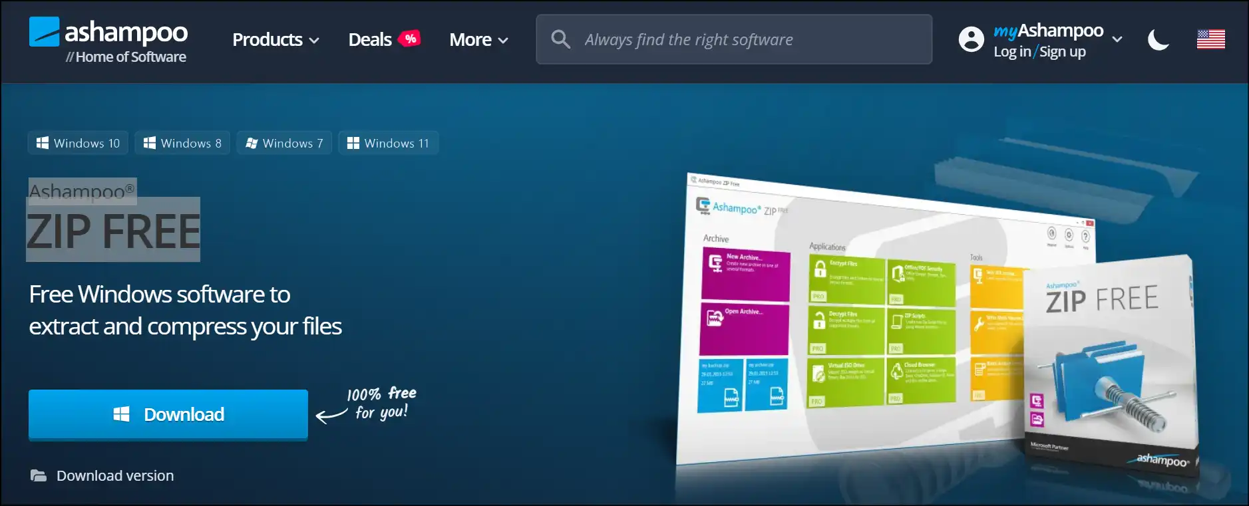Select the Windows 10 tag
The width and height of the screenshot is (1249, 506).
pyautogui.click(x=78, y=143)
